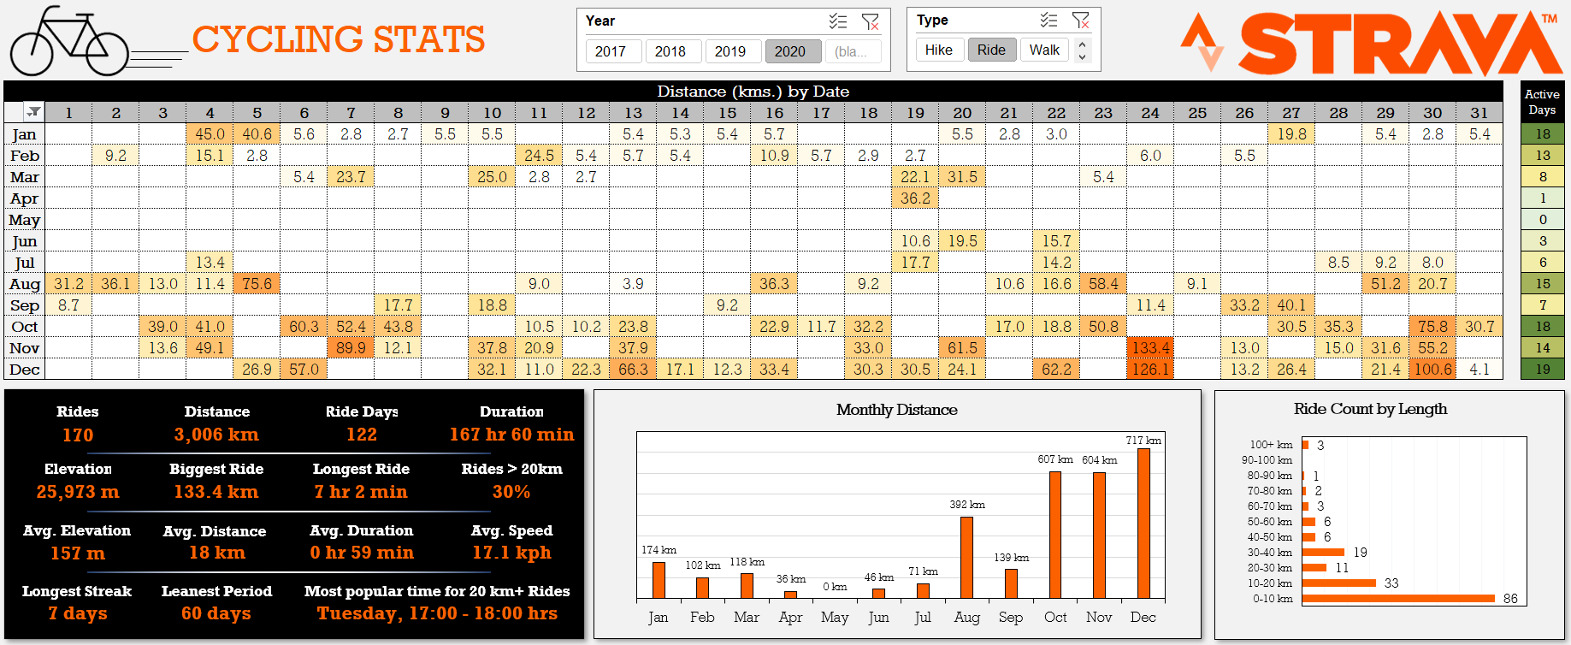Viewport: 1571px width, 645px height.
Task: Click the 0-10 km bar showing 86
Action: pyautogui.click(x=1398, y=599)
